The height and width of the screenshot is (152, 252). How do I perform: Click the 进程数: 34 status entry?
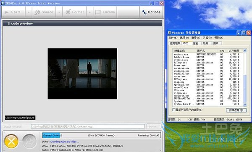point(174,120)
